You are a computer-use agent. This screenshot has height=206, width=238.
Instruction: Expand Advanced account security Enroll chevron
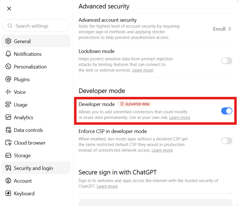(x=230, y=29)
